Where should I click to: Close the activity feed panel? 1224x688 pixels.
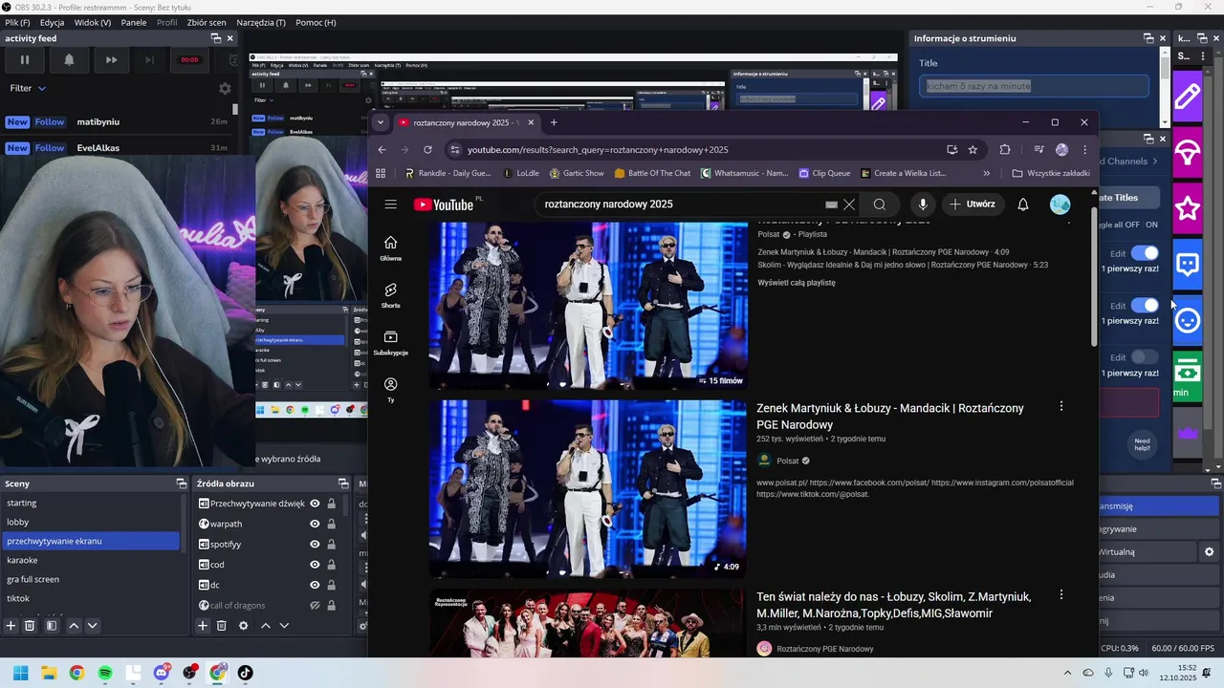pyautogui.click(x=229, y=38)
